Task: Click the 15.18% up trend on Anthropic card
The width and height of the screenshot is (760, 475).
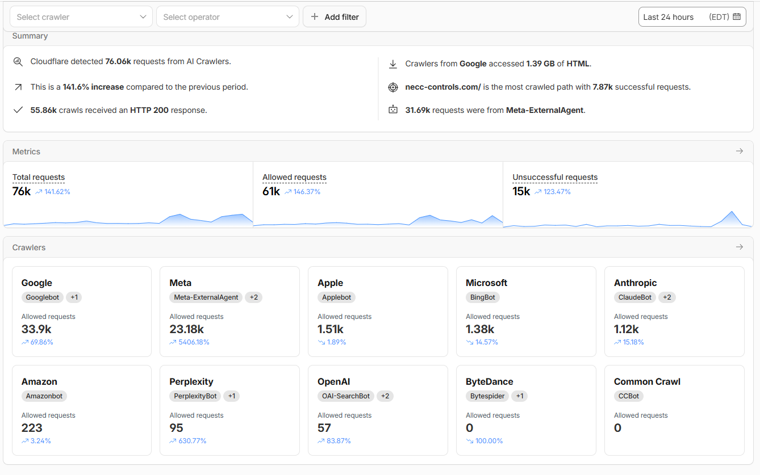Action: pos(629,342)
